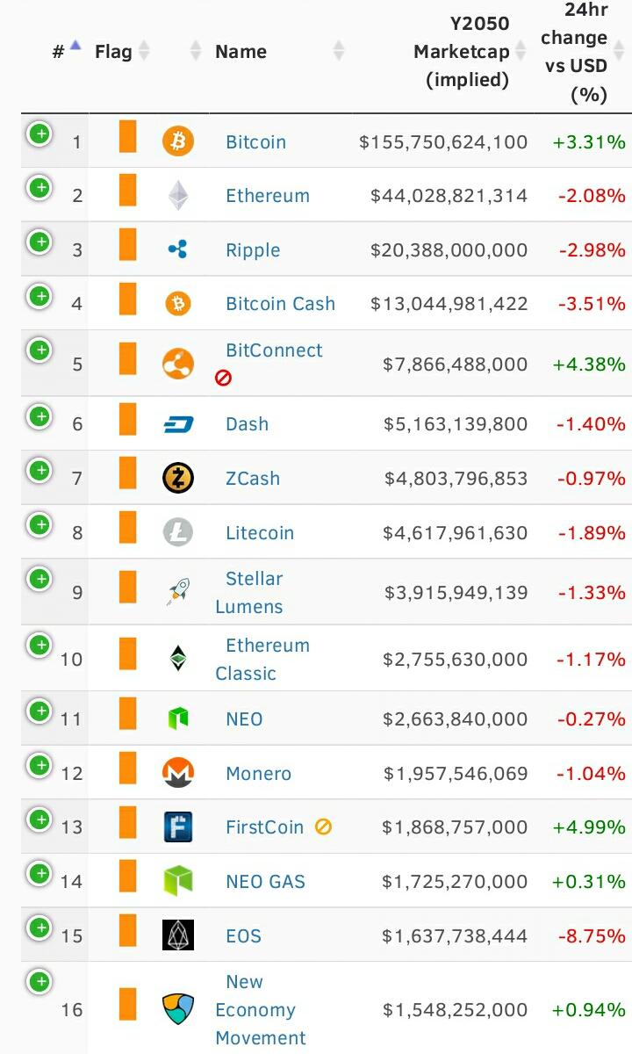Click the orange warning icon beside FirstCoin
Image resolution: width=632 pixels, height=1054 pixels.
[x=323, y=827]
